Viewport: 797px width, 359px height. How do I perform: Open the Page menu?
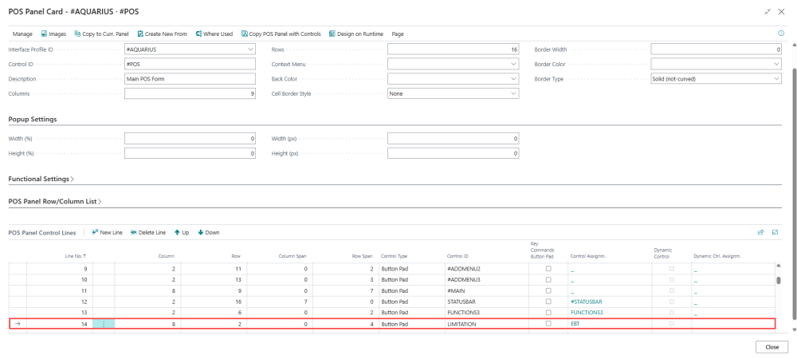(398, 34)
